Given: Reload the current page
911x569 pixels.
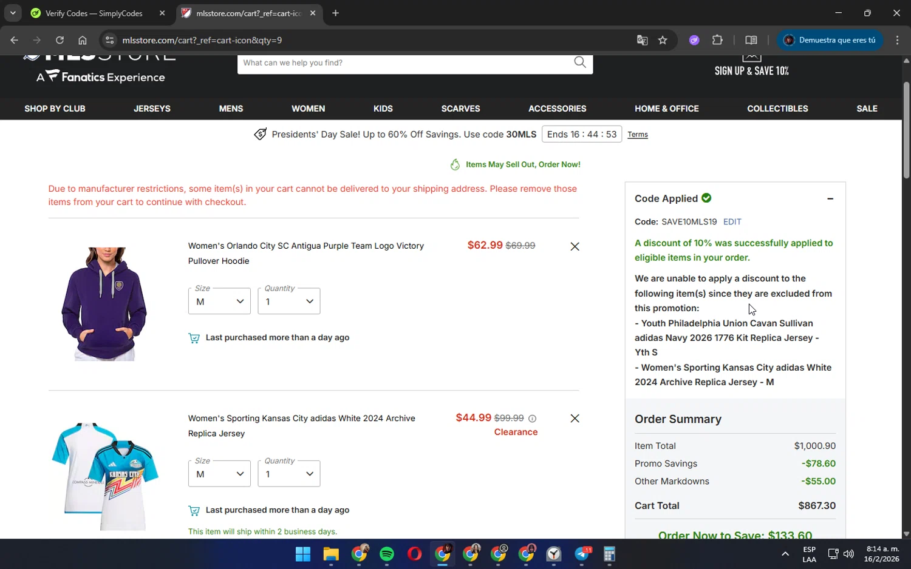Looking at the screenshot, I should point(60,40).
